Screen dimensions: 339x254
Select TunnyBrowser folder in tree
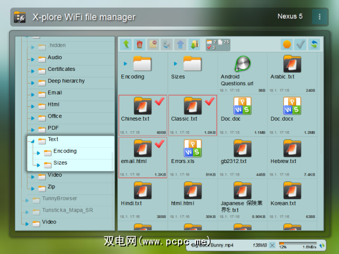(x=59, y=198)
